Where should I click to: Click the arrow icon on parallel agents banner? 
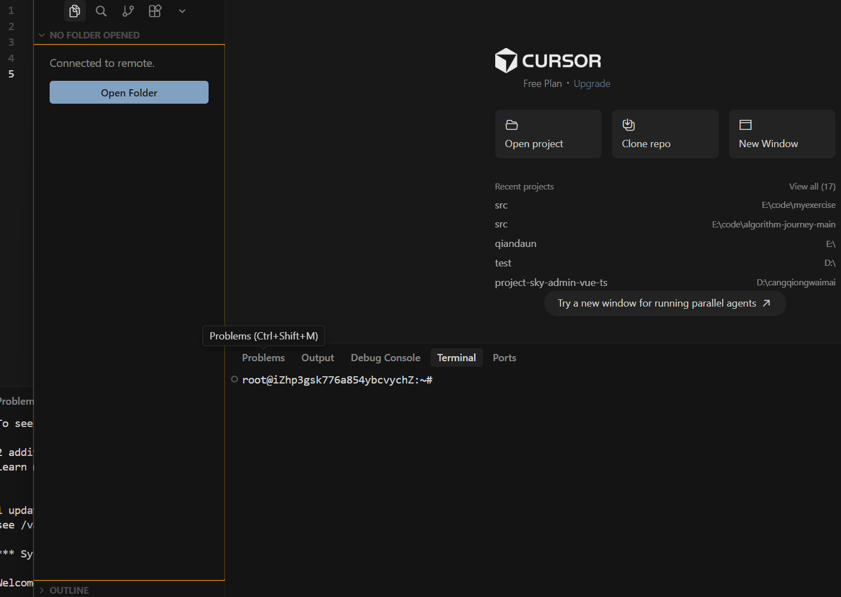[766, 303]
